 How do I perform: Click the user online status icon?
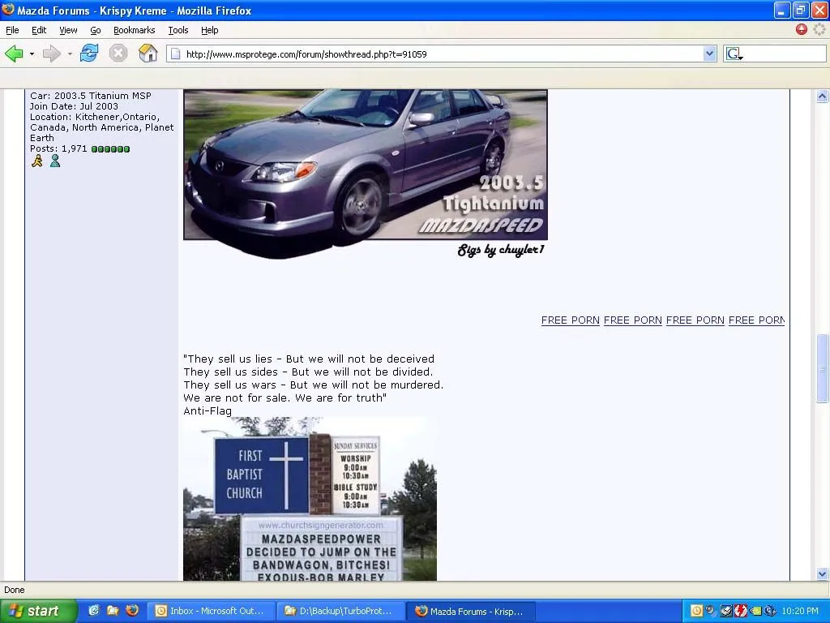pyautogui.click(x=55, y=161)
